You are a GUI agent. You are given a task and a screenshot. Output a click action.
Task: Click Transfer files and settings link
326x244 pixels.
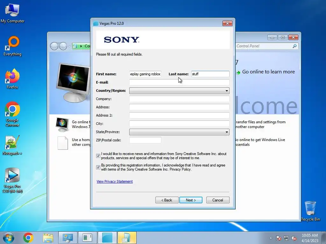pos(260,124)
